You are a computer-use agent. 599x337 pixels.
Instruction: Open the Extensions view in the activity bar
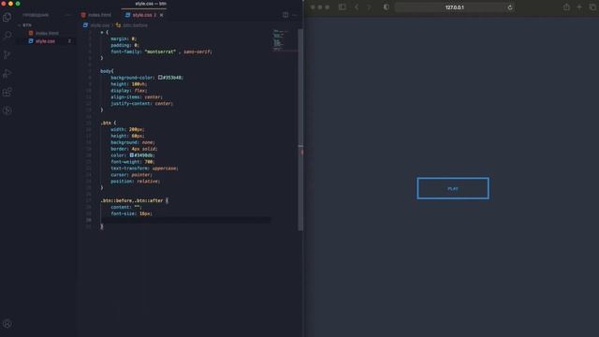[x=7, y=92]
